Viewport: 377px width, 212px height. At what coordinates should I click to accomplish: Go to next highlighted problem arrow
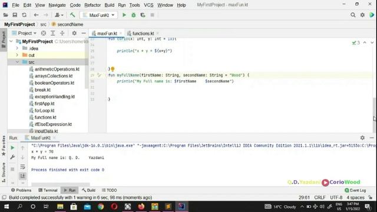(x=372, y=42)
